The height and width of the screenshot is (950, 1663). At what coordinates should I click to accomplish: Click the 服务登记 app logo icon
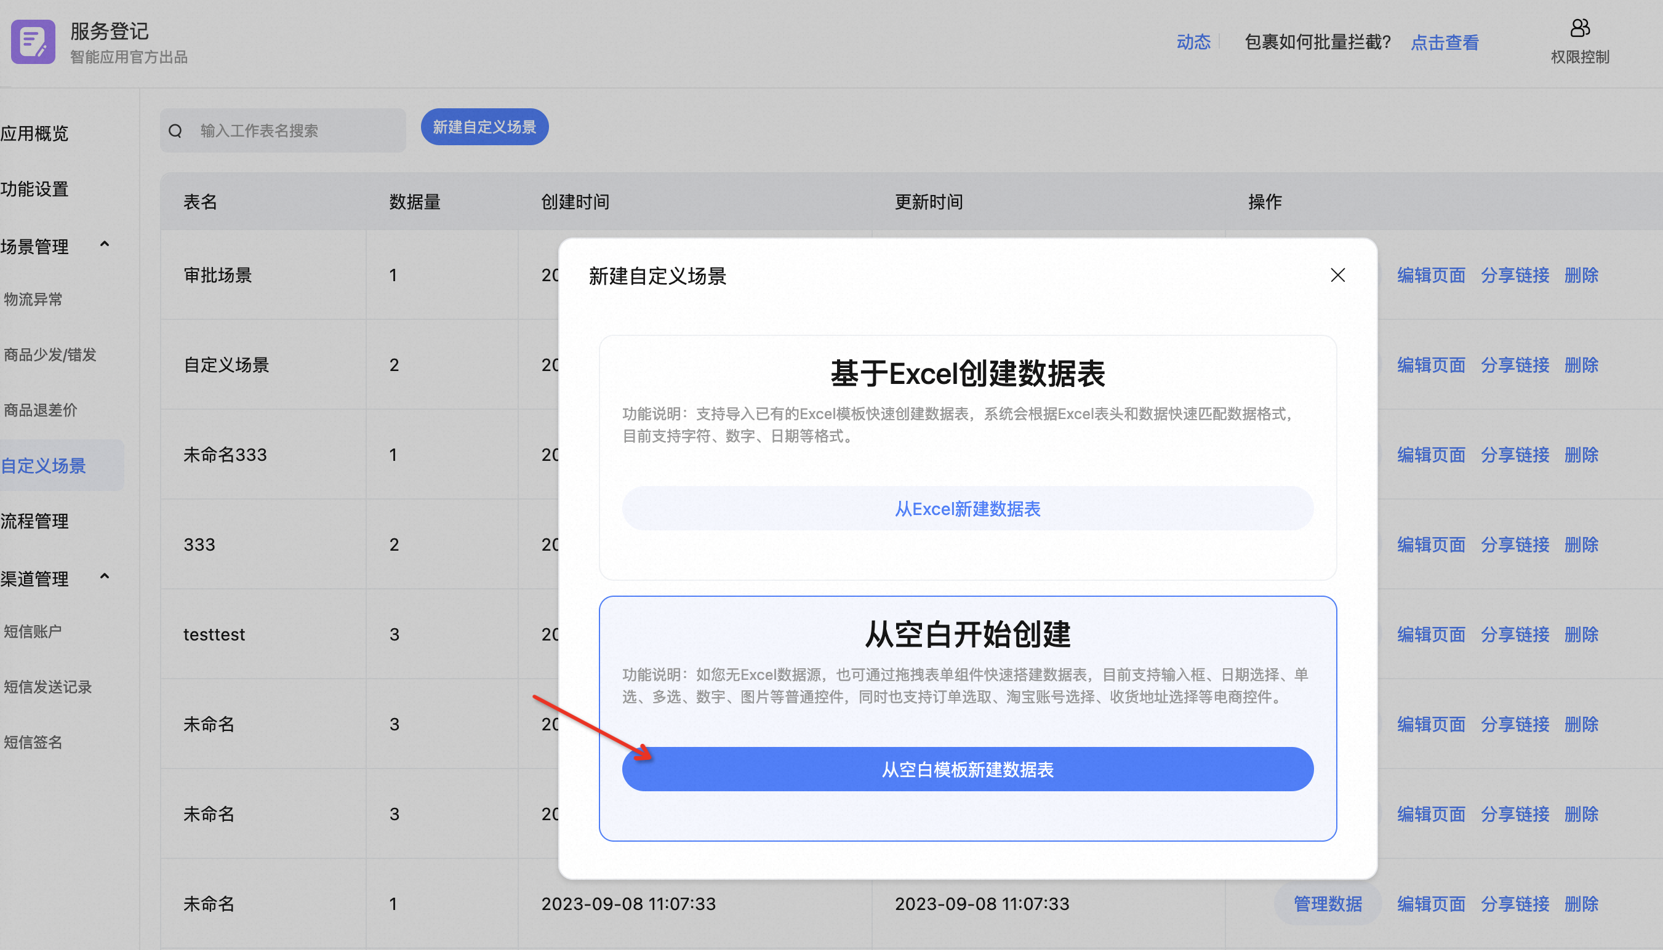33,42
